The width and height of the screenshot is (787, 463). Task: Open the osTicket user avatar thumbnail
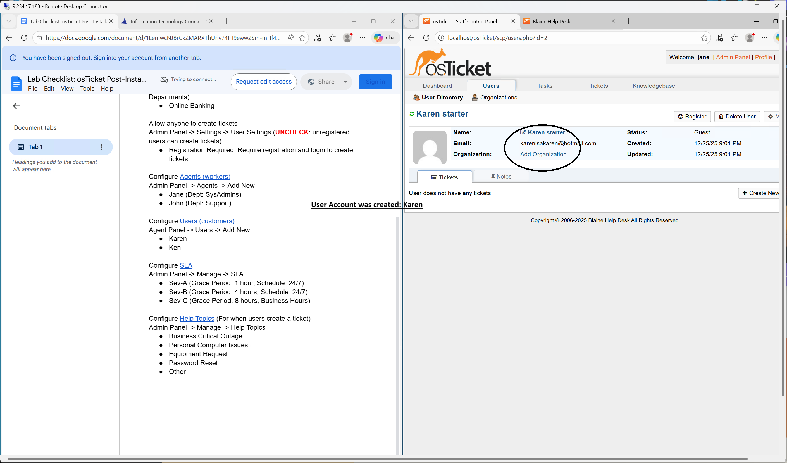(x=430, y=147)
